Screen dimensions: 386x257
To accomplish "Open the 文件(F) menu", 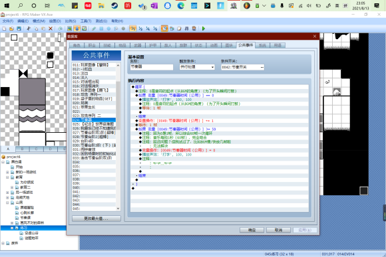I will tap(8, 21).
